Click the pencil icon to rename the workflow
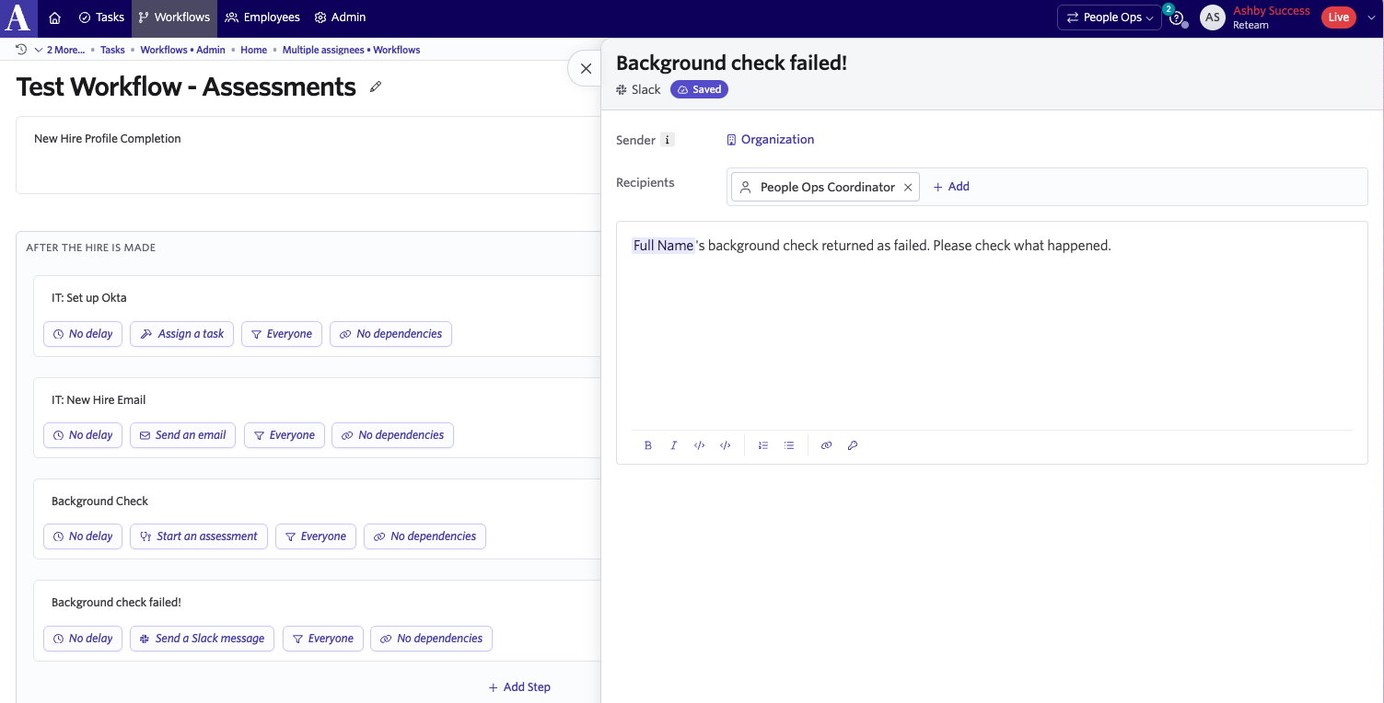Image resolution: width=1384 pixels, height=703 pixels. [376, 87]
